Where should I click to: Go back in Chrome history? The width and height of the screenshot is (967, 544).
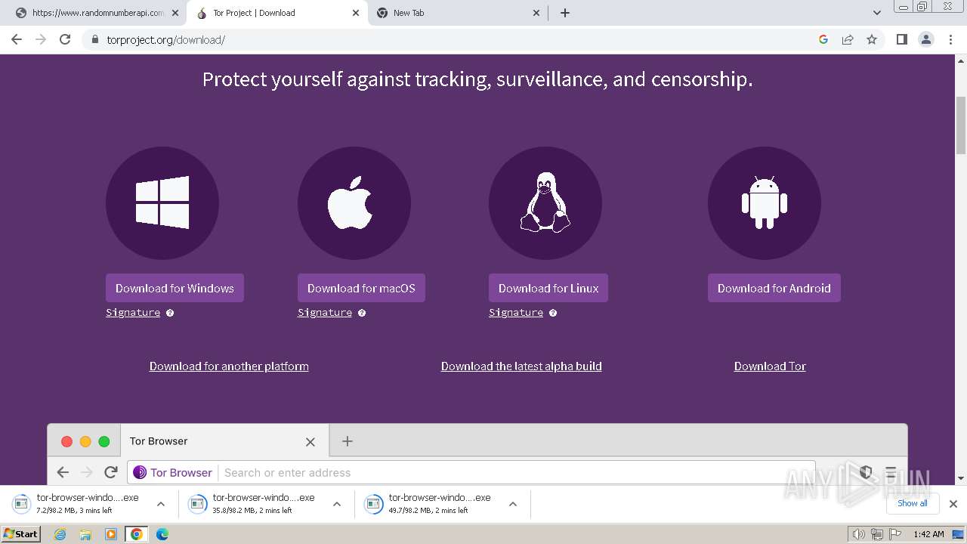coord(17,39)
